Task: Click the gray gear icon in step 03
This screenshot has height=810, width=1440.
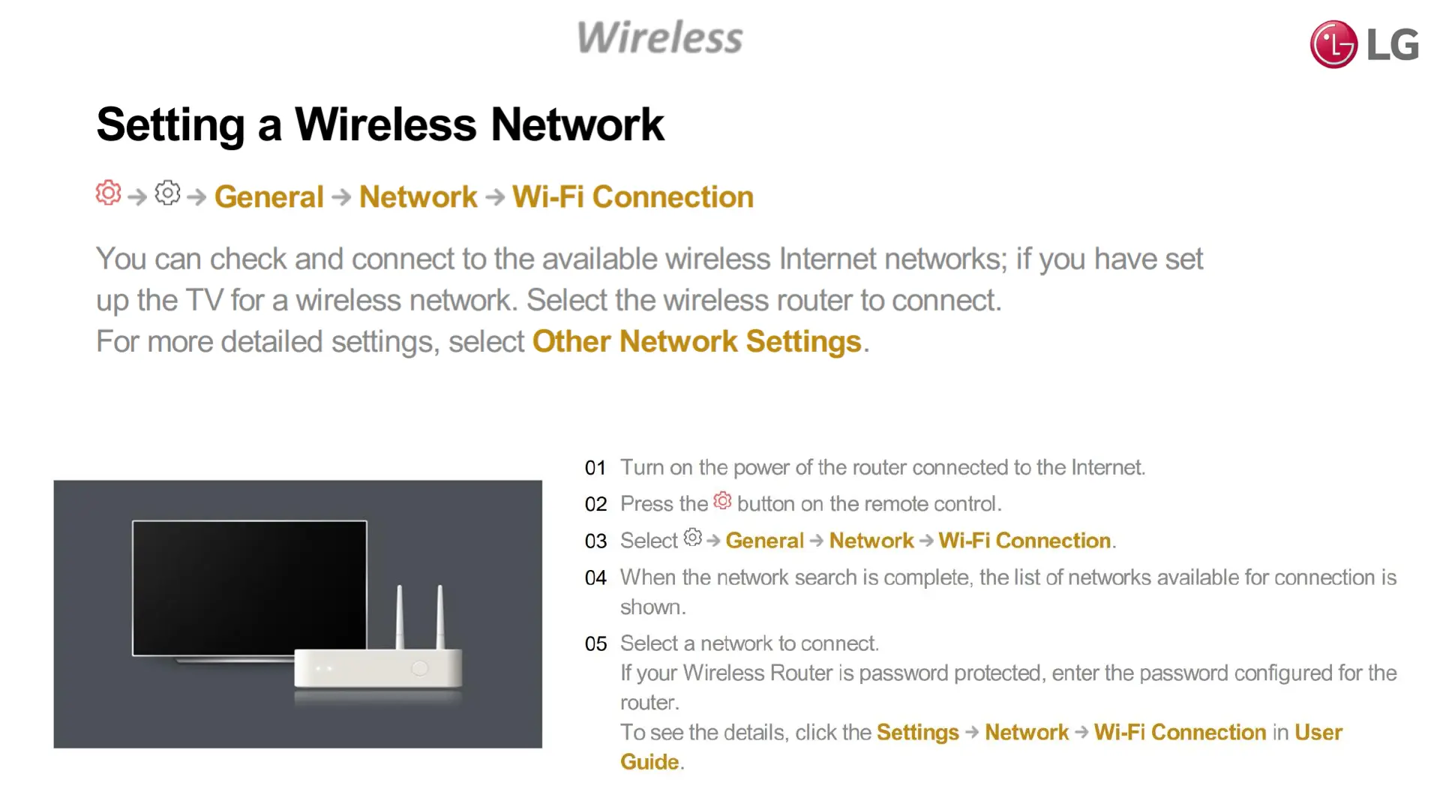Action: point(693,538)
